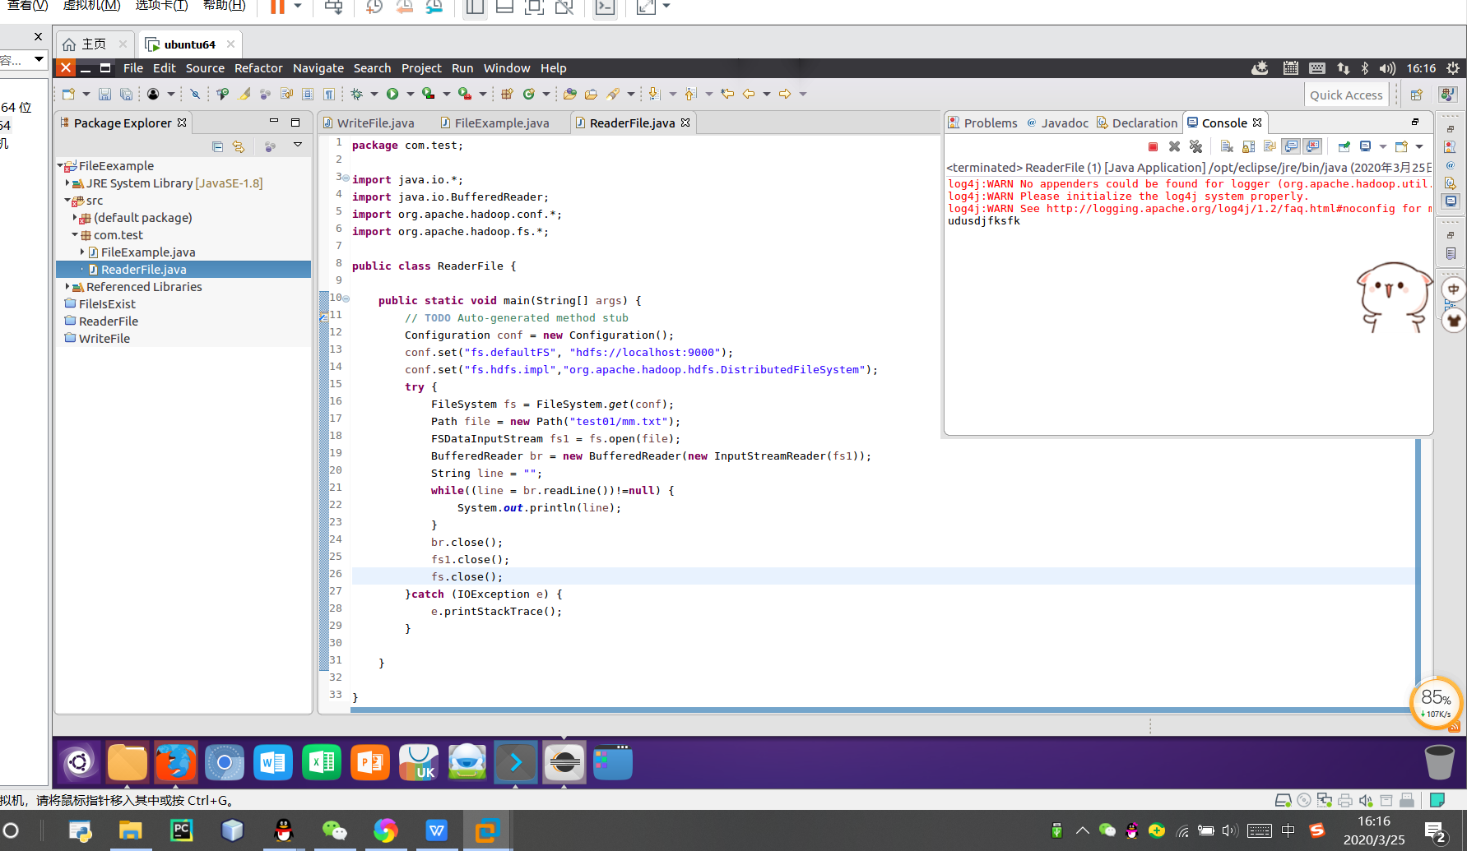Switch to WriteFile.java tab
The image size is (1467, 851).
click(x=369, y=123)
